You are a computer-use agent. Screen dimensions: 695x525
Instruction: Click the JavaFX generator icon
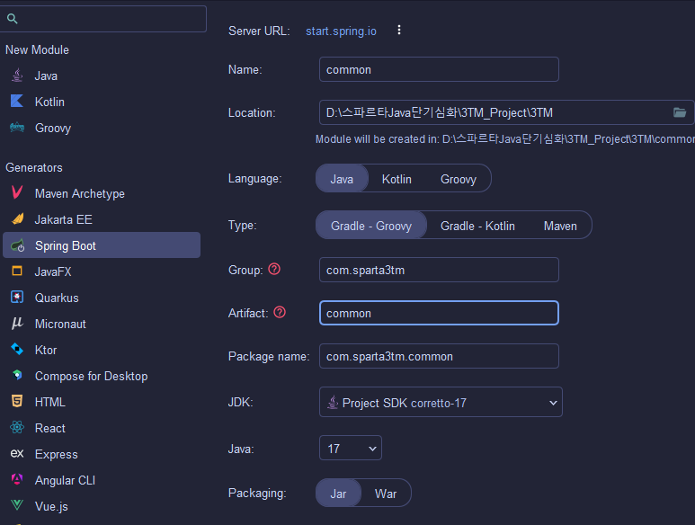17,271
